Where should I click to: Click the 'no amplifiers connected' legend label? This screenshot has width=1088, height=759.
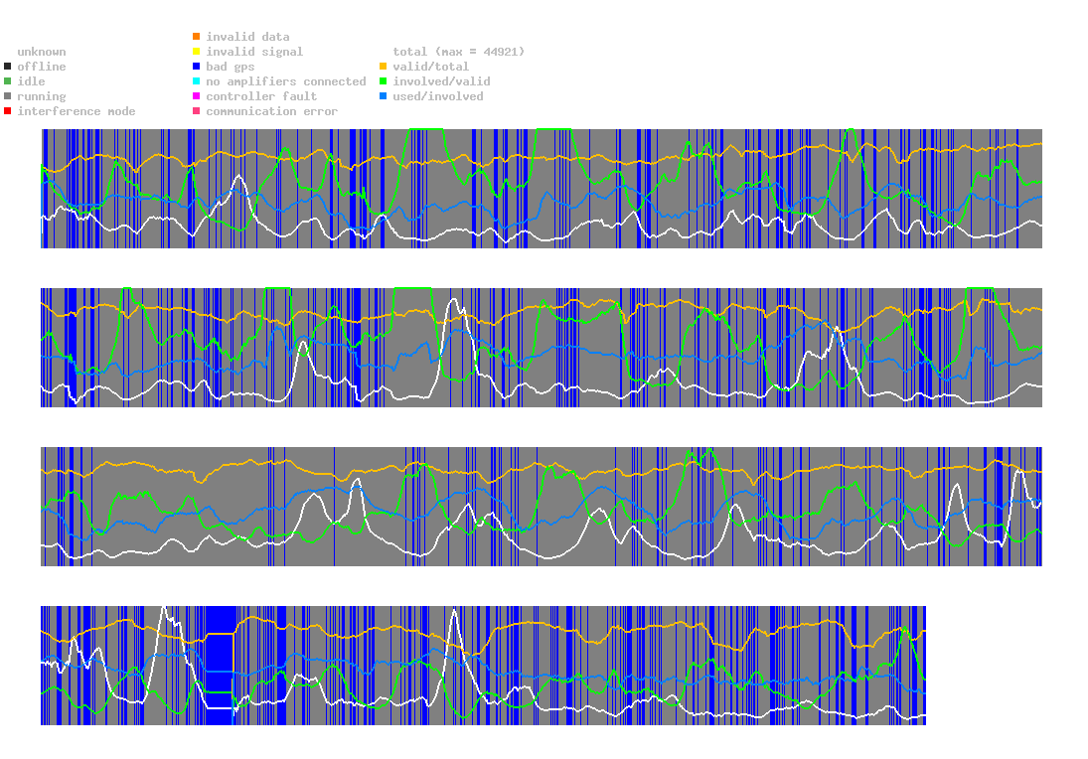point(286,81)
